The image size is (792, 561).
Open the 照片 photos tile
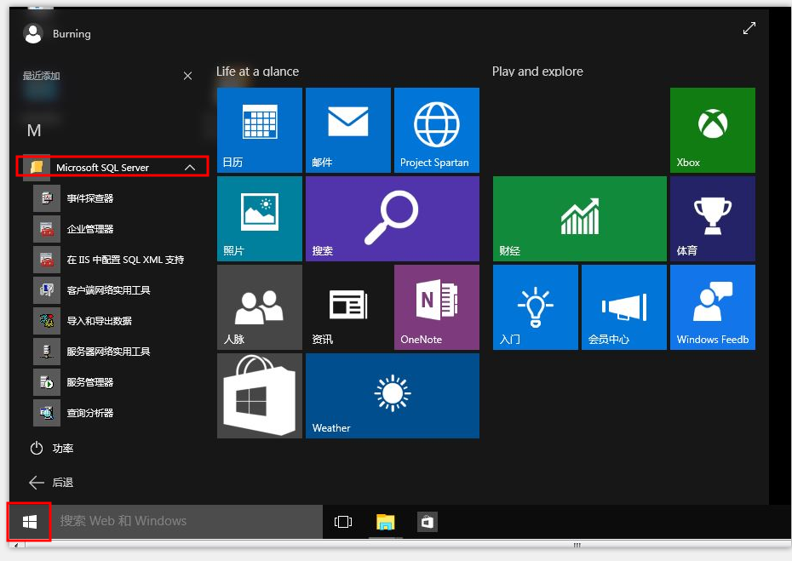pos(260,219)
